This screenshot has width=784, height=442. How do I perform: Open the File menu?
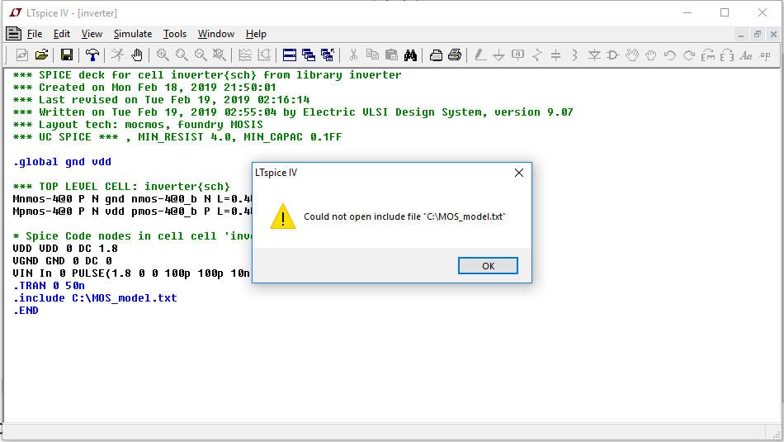coord(35,34)
